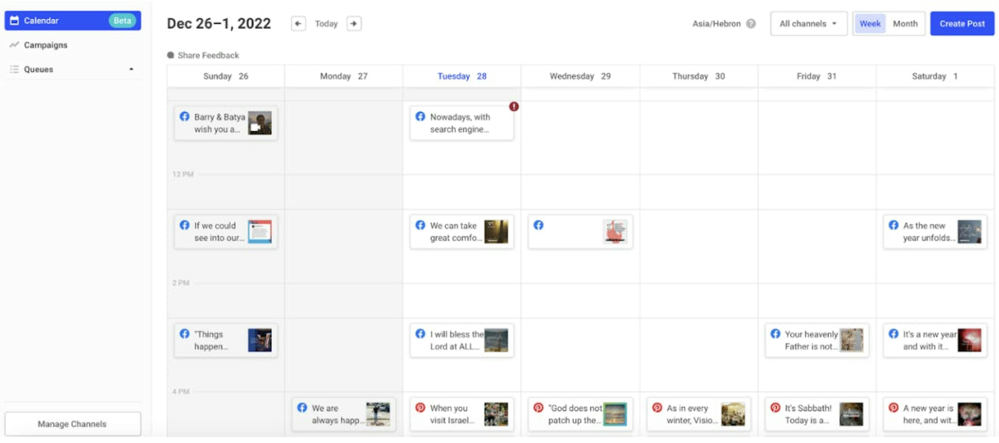Click the Pinterest icon on the 'When you visit Israel' post

click(x=420, y=408)
